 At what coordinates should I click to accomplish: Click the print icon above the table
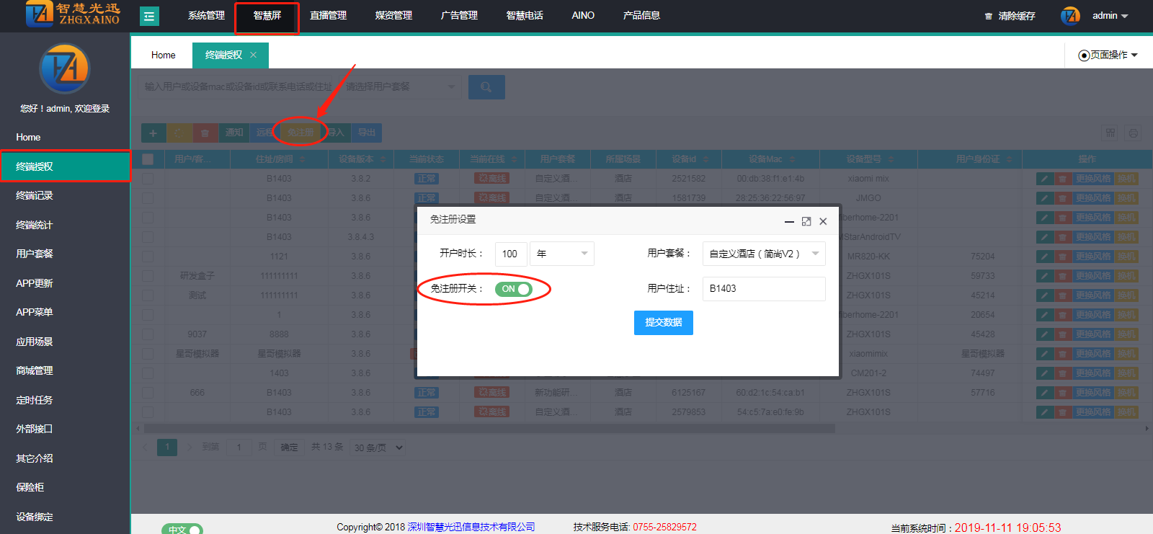click(x=1133, y=133)
